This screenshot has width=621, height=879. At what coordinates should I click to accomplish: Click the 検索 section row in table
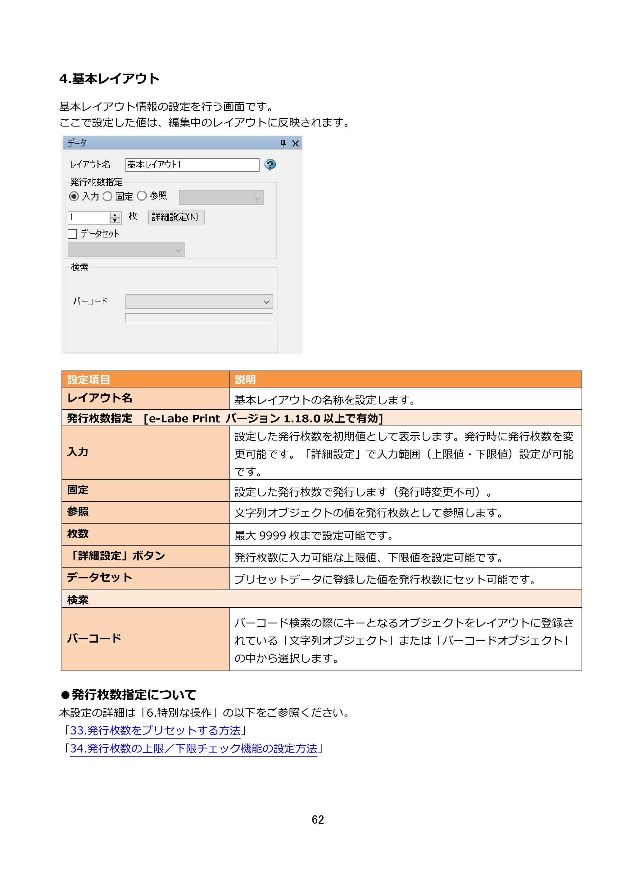point(322,599)
